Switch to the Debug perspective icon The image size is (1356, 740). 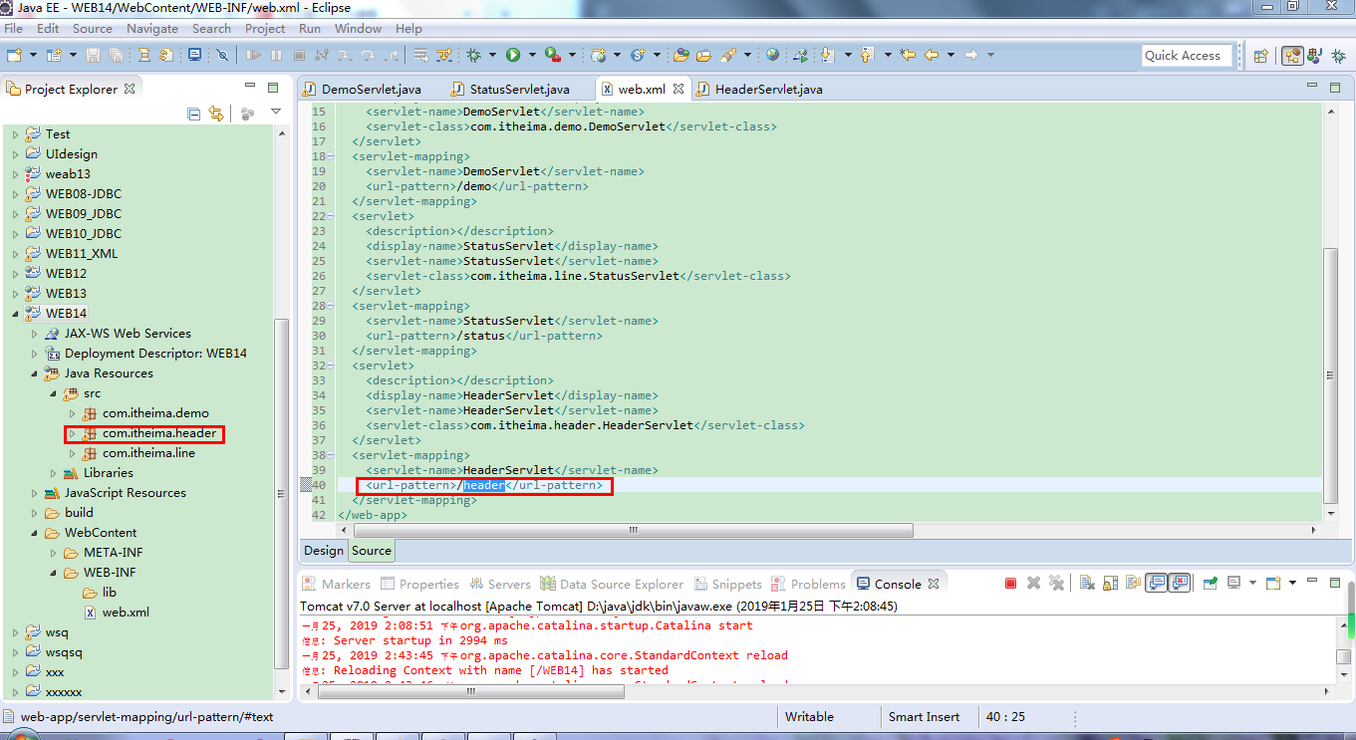click(1338, 56)
